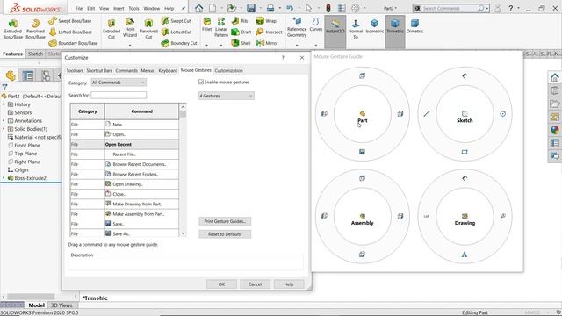Viewport: 562px width, 316px height.
Task: Switch to the Keyboard tab
Action: click(x=168, y=70)
